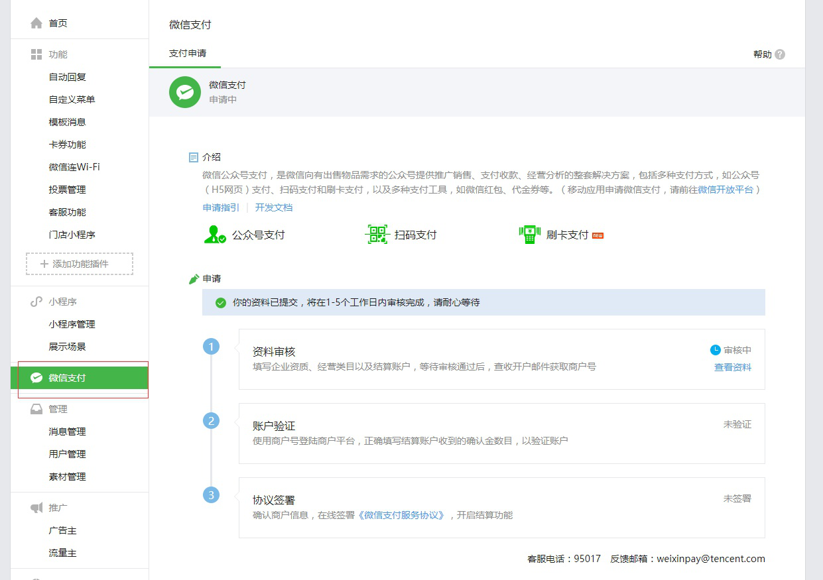Open 刷卡支付 marked with NEW badge

pyautogui.click(x=529, y=233)
